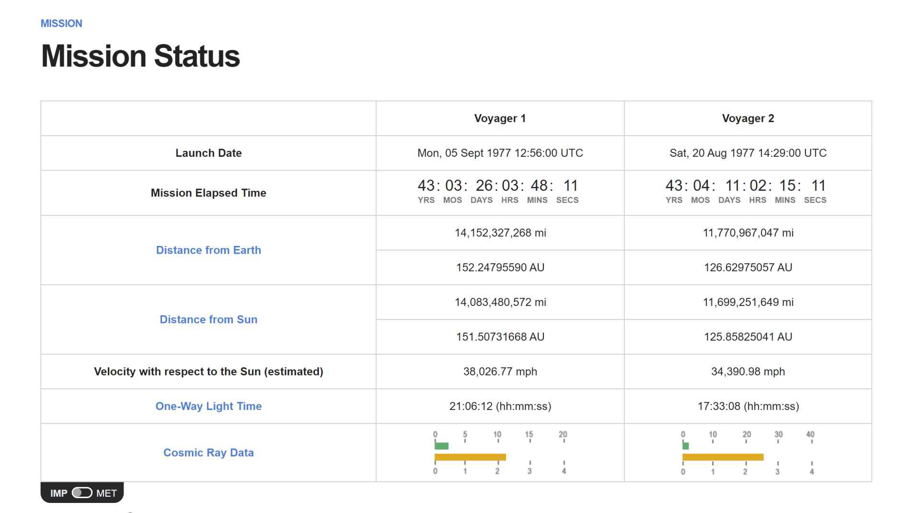Click Voyager 2 green cosmic ray bar
Image resolution: width=920 pixels, height=513 pixels.
686,446
